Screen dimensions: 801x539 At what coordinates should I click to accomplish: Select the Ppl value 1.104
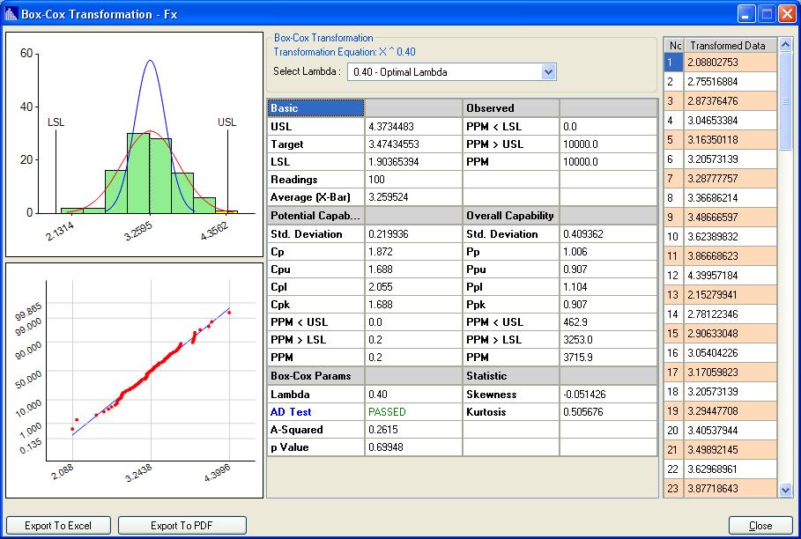(608, 287)
